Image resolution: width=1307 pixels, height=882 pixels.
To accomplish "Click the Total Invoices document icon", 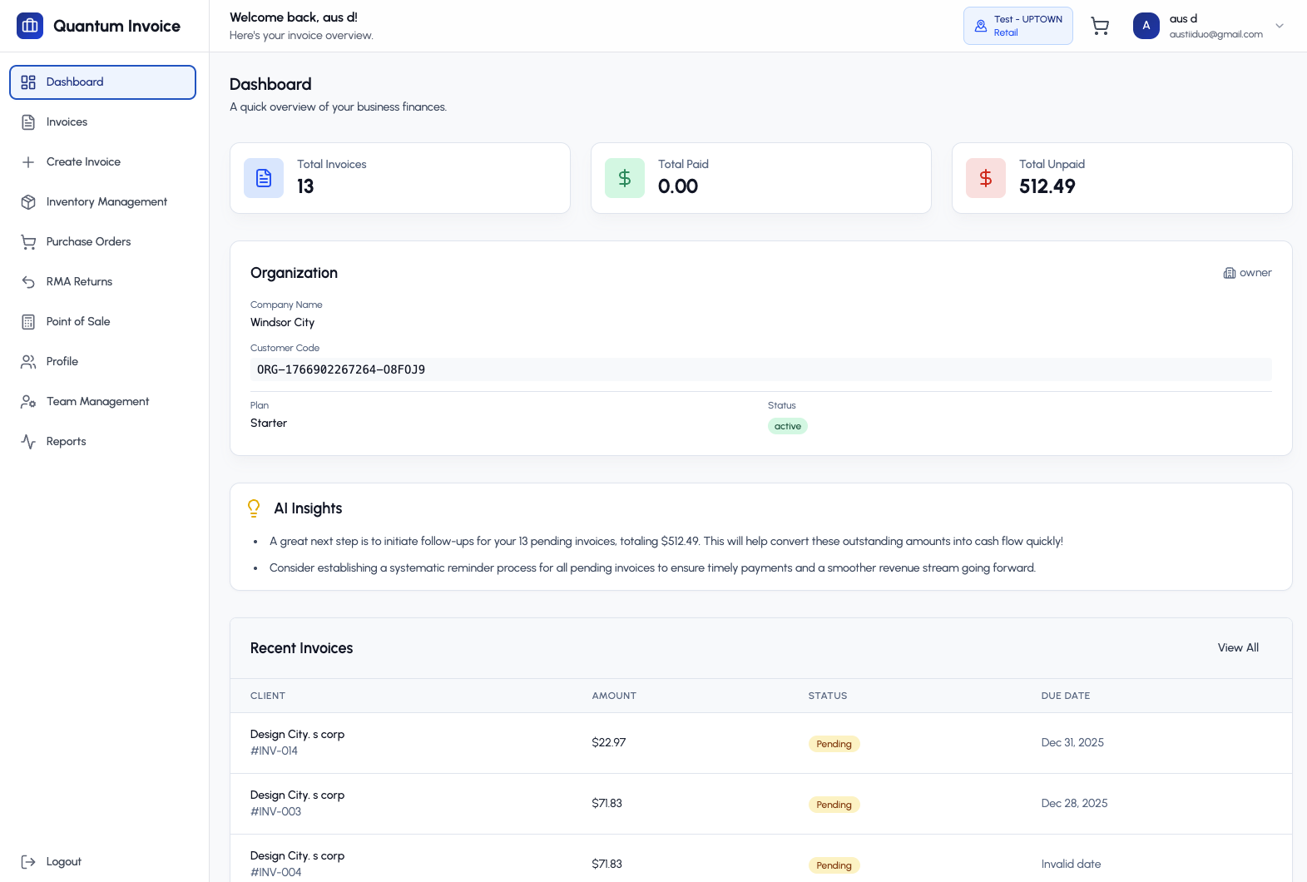I will pyautogui.click(x=264, y=178).
